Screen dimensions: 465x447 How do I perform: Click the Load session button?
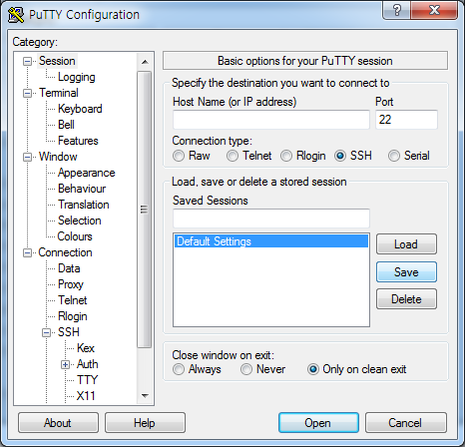[406, 244]
